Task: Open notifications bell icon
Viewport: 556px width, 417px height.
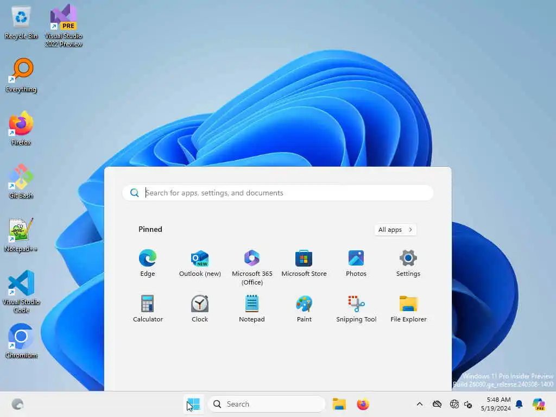Action: click(x=519, y=404)
